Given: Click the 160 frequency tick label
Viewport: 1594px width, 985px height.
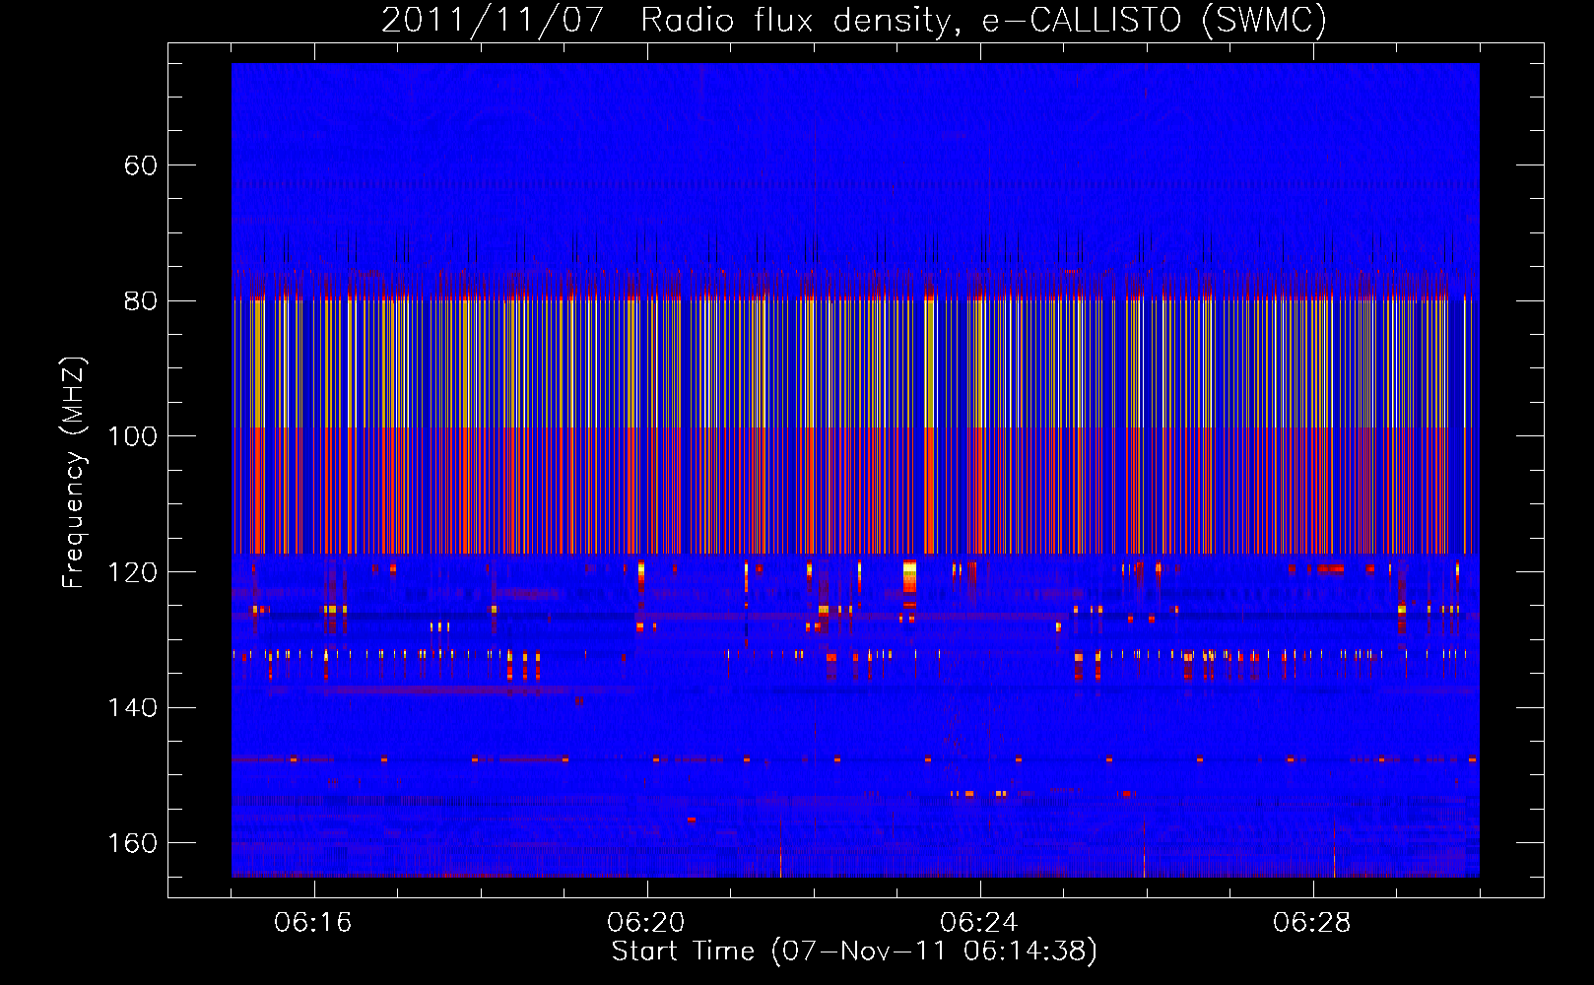Looking at the screenshot, I should (132, 843).
